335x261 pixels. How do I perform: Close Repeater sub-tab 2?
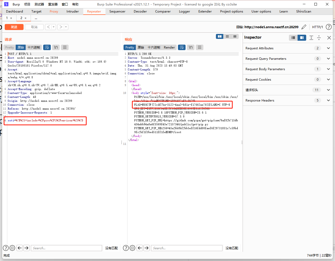pos(25,18)
